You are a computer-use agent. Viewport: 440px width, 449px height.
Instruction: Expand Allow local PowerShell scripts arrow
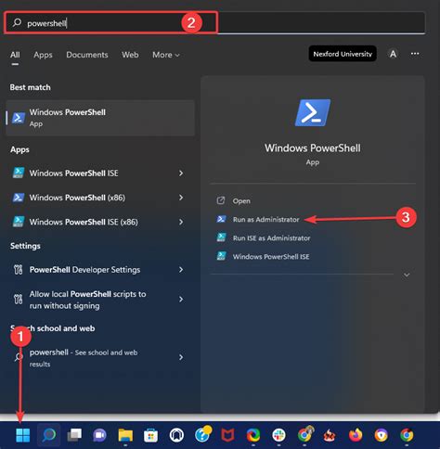(x=181, y=300)
